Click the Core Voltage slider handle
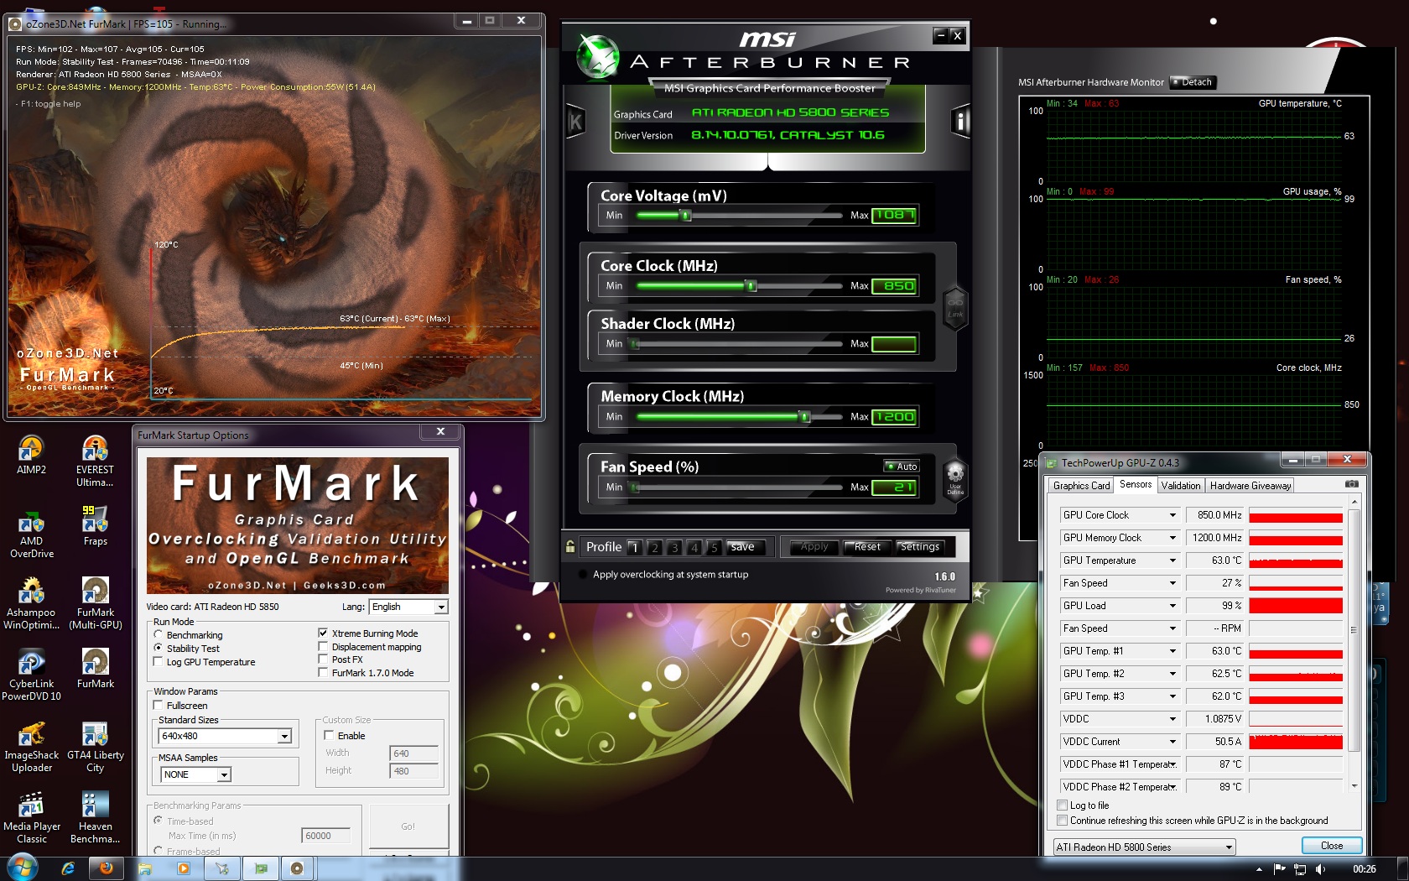 (685, 216)
